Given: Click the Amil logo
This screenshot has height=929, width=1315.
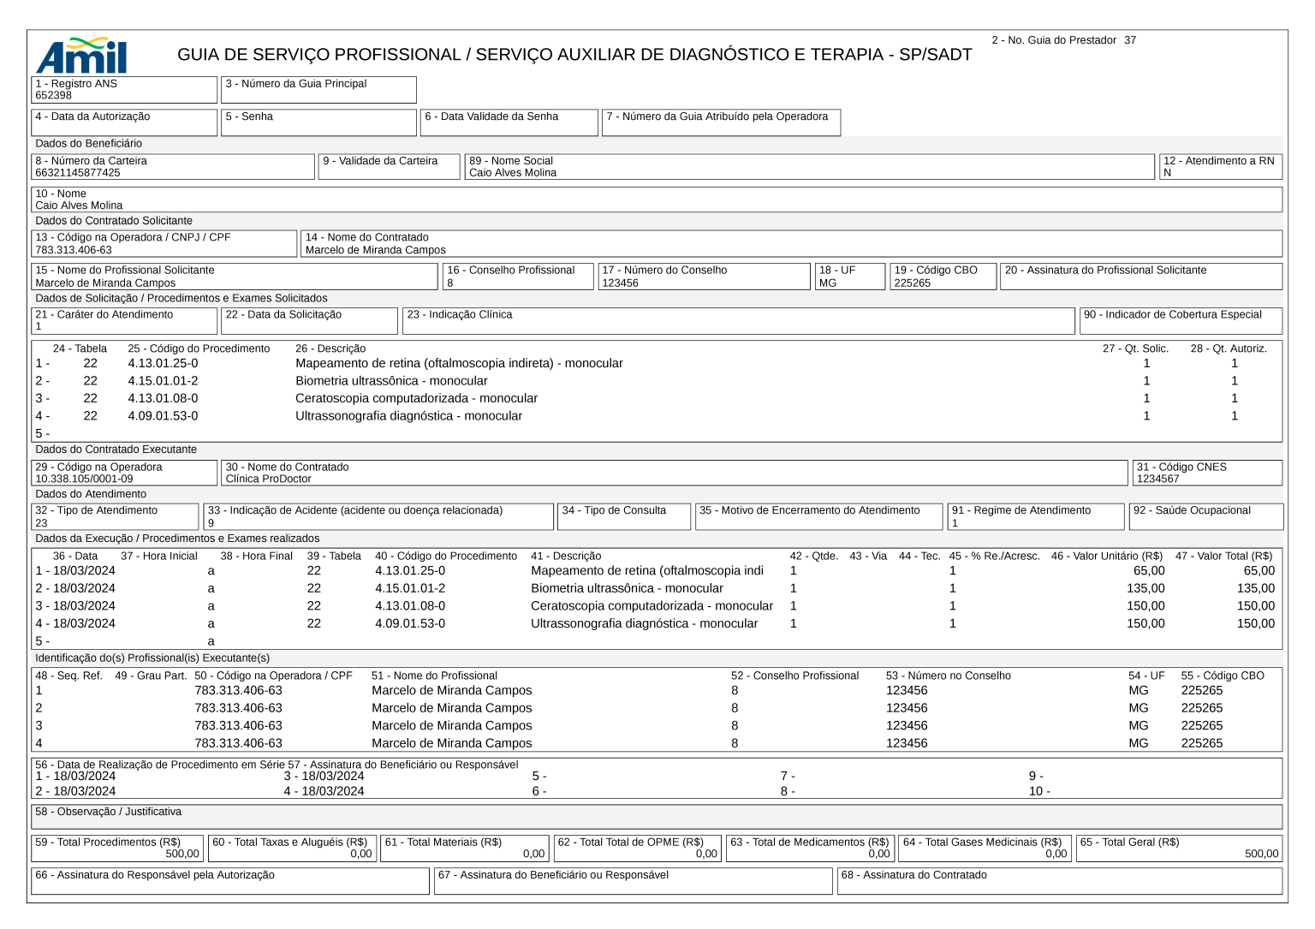Looking at the screenshot, I should pos(81,56).
